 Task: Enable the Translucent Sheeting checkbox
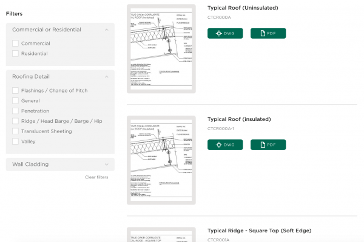pos(15,131)
